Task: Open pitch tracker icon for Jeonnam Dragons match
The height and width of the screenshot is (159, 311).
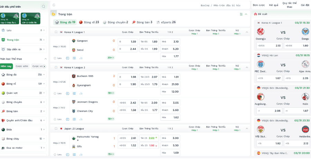Action: pos(74,119)
